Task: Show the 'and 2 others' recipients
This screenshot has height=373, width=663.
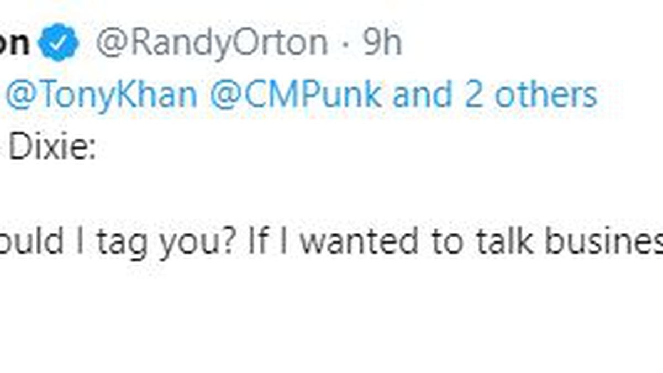Action: (x=494, y=94)
